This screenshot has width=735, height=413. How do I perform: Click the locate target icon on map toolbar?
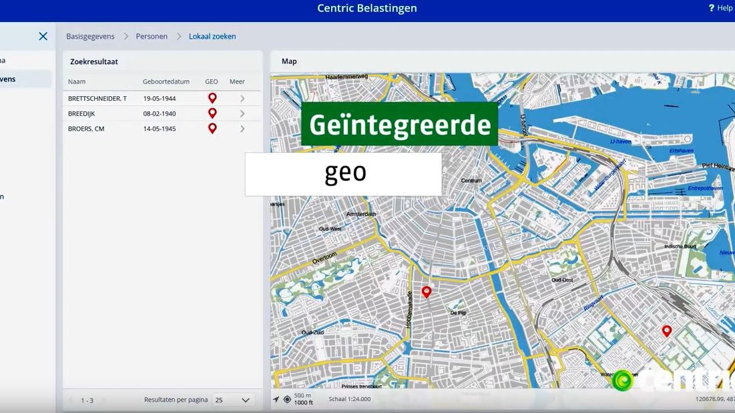pyautogui.click(x=287, y=399)
